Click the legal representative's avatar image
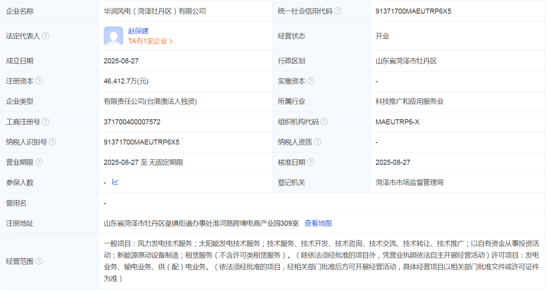The width and height of the screenshot is (546, 291). click(114, 36)
